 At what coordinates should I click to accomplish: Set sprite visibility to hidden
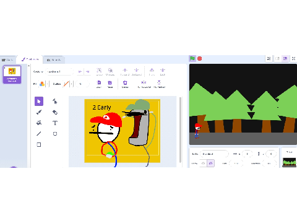click(x=210, y=164)
